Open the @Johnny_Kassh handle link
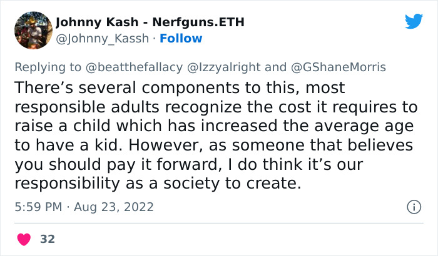Screen dimensions: 438x256 [103, 38]
